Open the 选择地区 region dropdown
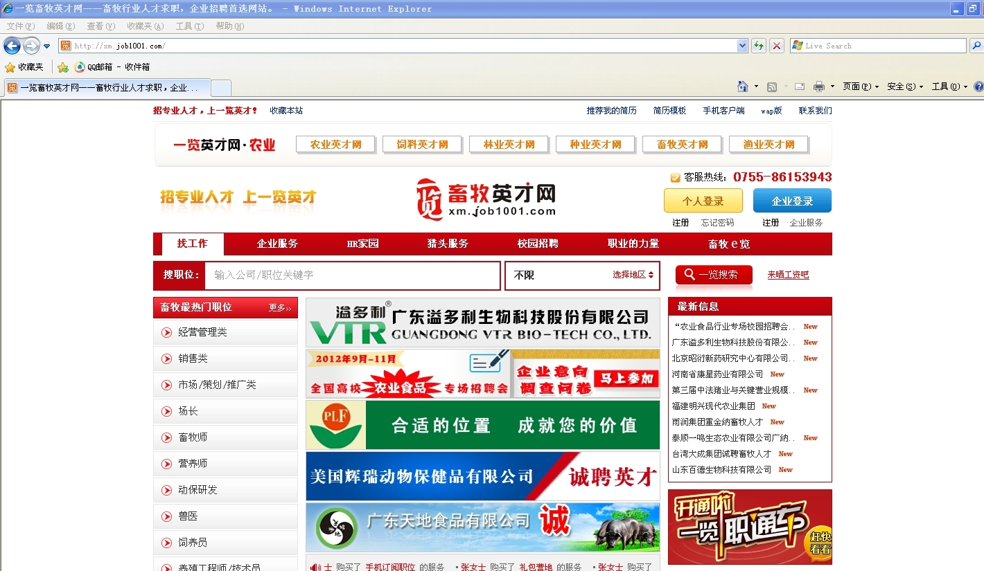The width and height of the screenshot is (984, 571). tap(633, 275)
